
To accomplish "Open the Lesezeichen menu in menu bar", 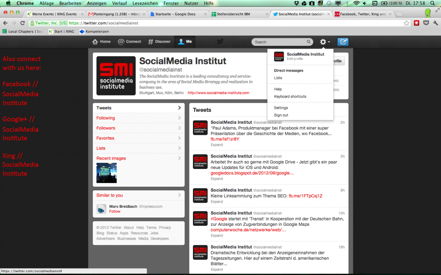I will coord(145,3).
